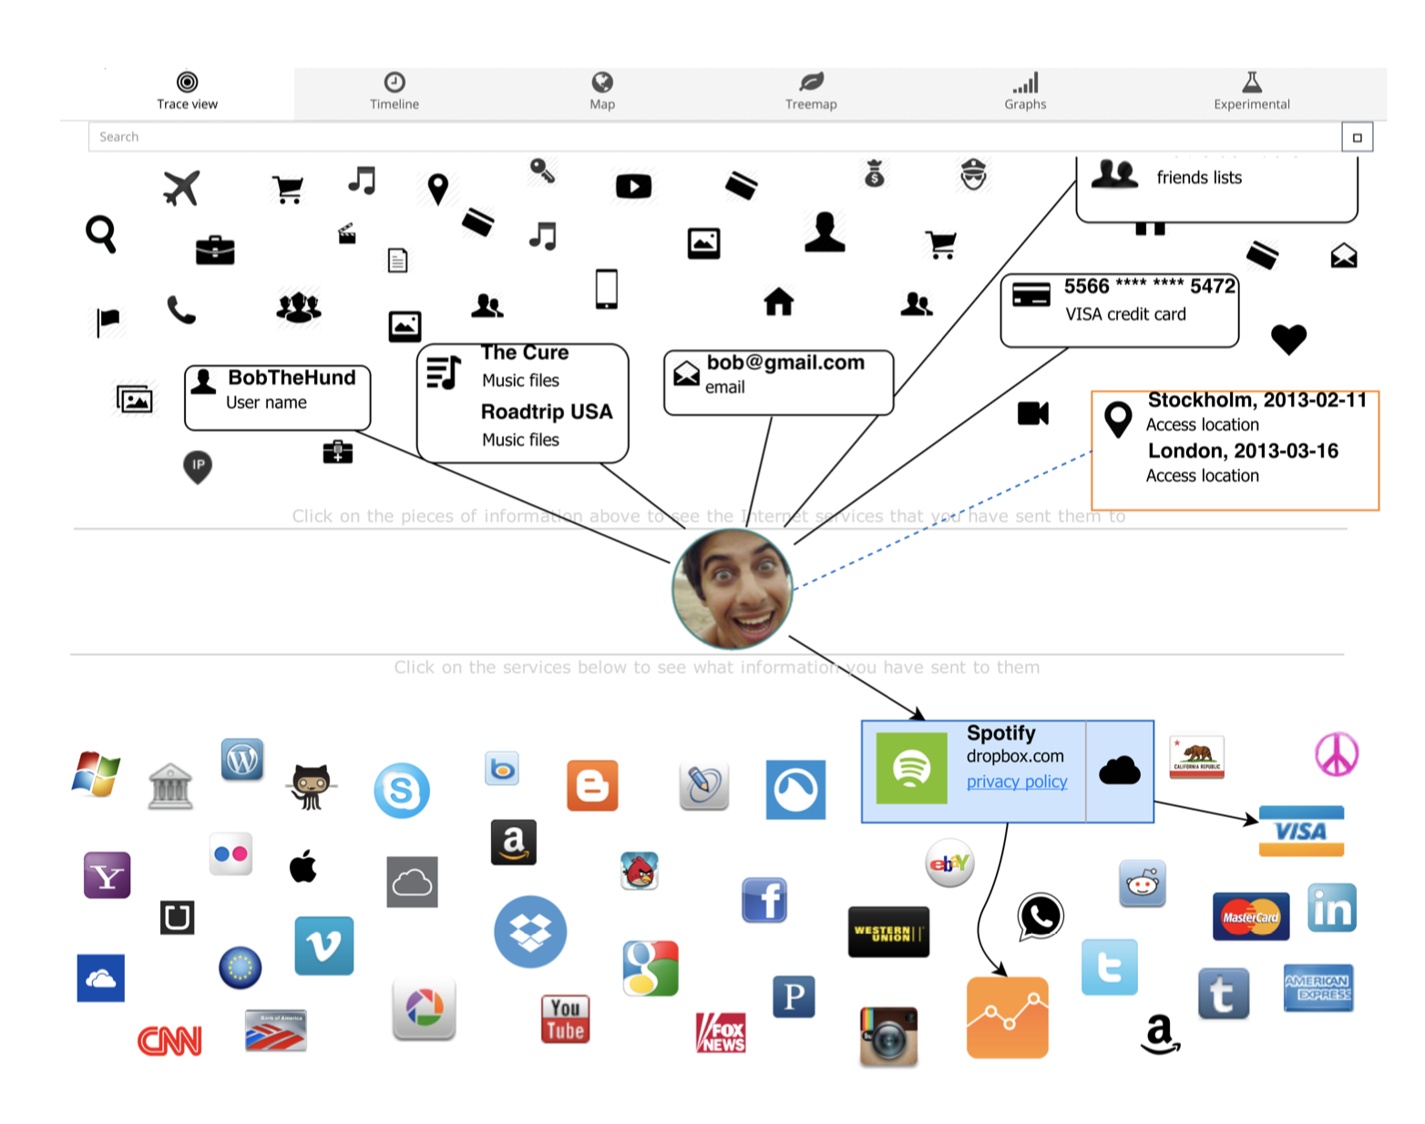Viewport: 1425px width, 1124px height.
Task: Click the magnifying glass data icon
Action: [x=101, y=234]
